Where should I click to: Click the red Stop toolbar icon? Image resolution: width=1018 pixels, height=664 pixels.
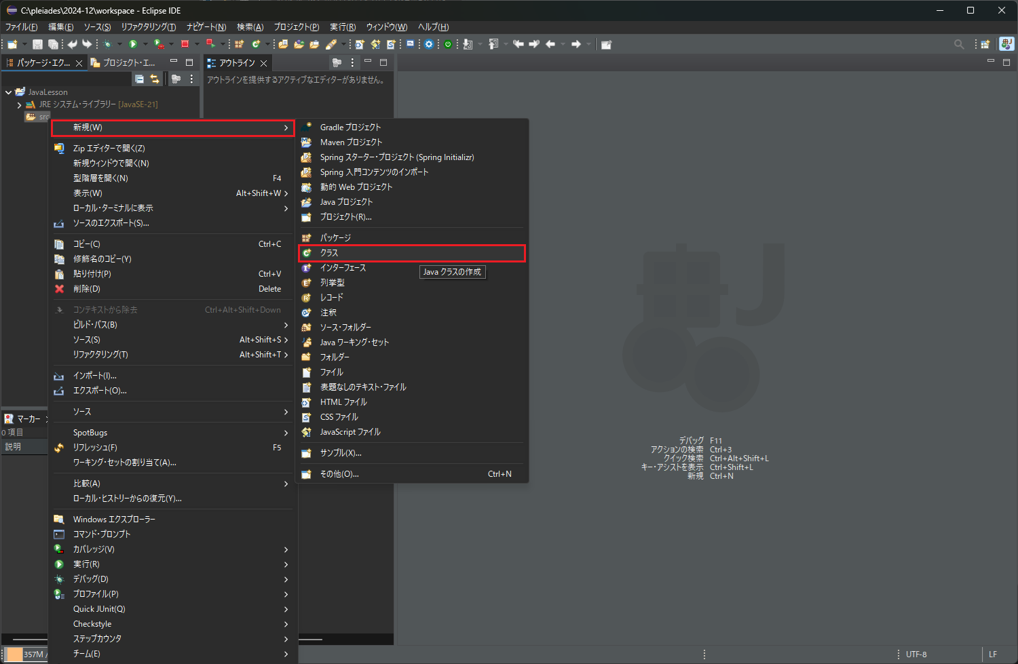point(185,44)
